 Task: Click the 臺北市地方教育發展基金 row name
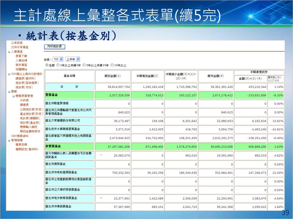coord(61,198)
